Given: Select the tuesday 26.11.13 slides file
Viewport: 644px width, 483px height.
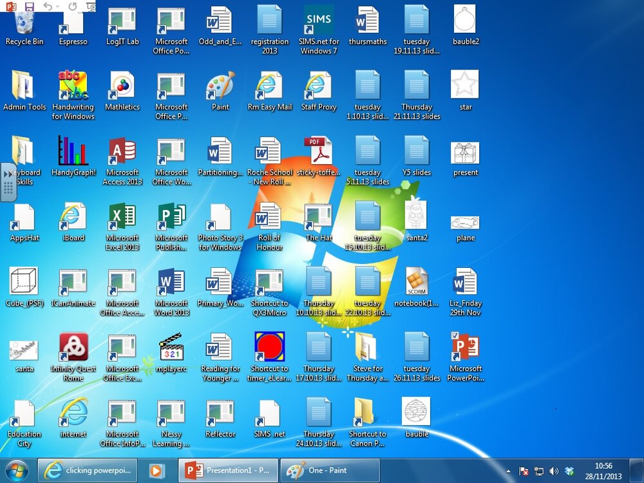Looking at the screenshot, I should coord(417,346).
